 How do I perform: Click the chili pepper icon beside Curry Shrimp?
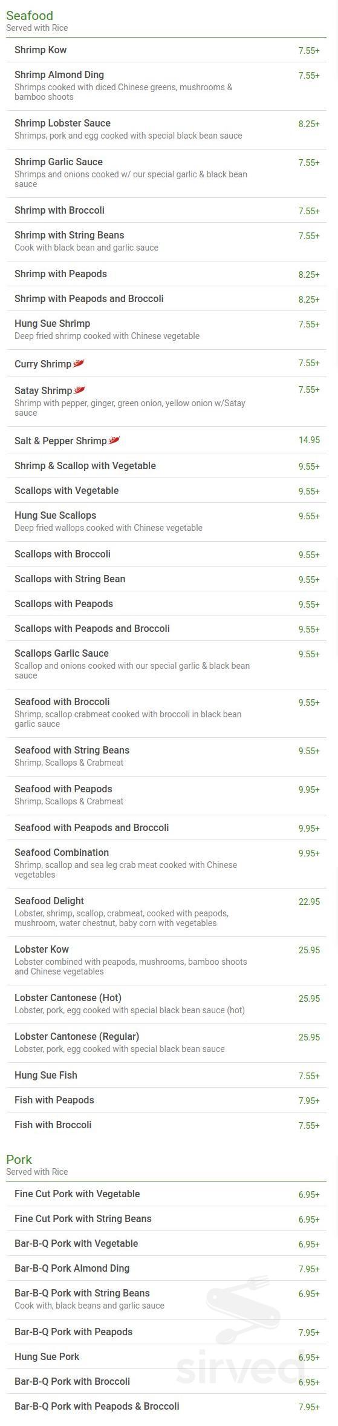79,363
